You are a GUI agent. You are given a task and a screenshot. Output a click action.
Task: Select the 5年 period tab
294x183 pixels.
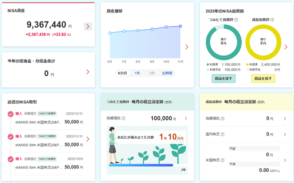coord(152,73)
